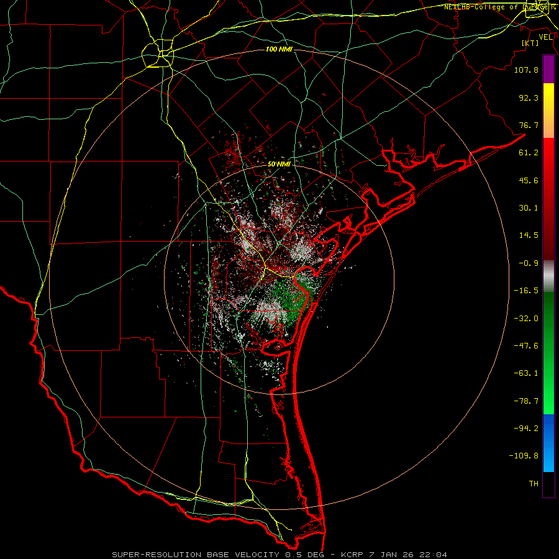Click the gray near-zero segment of the color bar

click(x=548, y=276)
